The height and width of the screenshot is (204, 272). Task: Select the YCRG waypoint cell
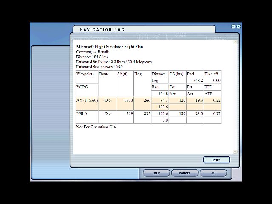pyautogui.click(x=87, y=91)
